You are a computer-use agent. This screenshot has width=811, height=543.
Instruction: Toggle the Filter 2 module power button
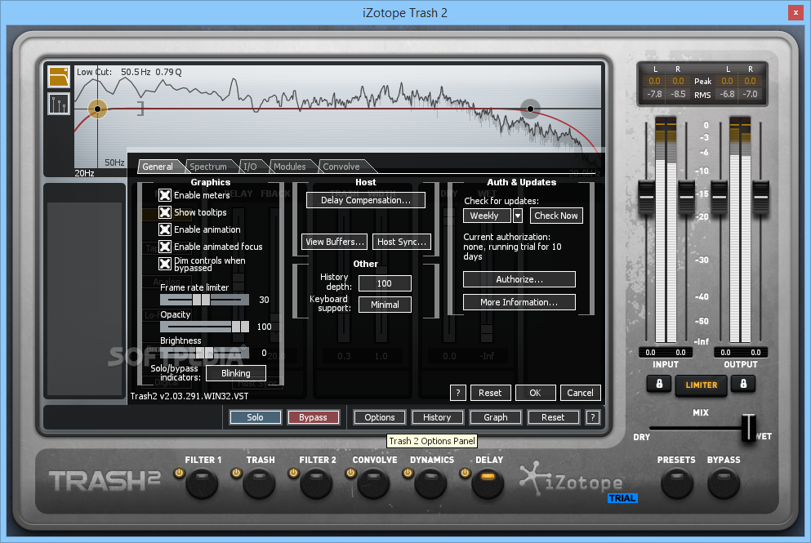click(x=293, y=473)
